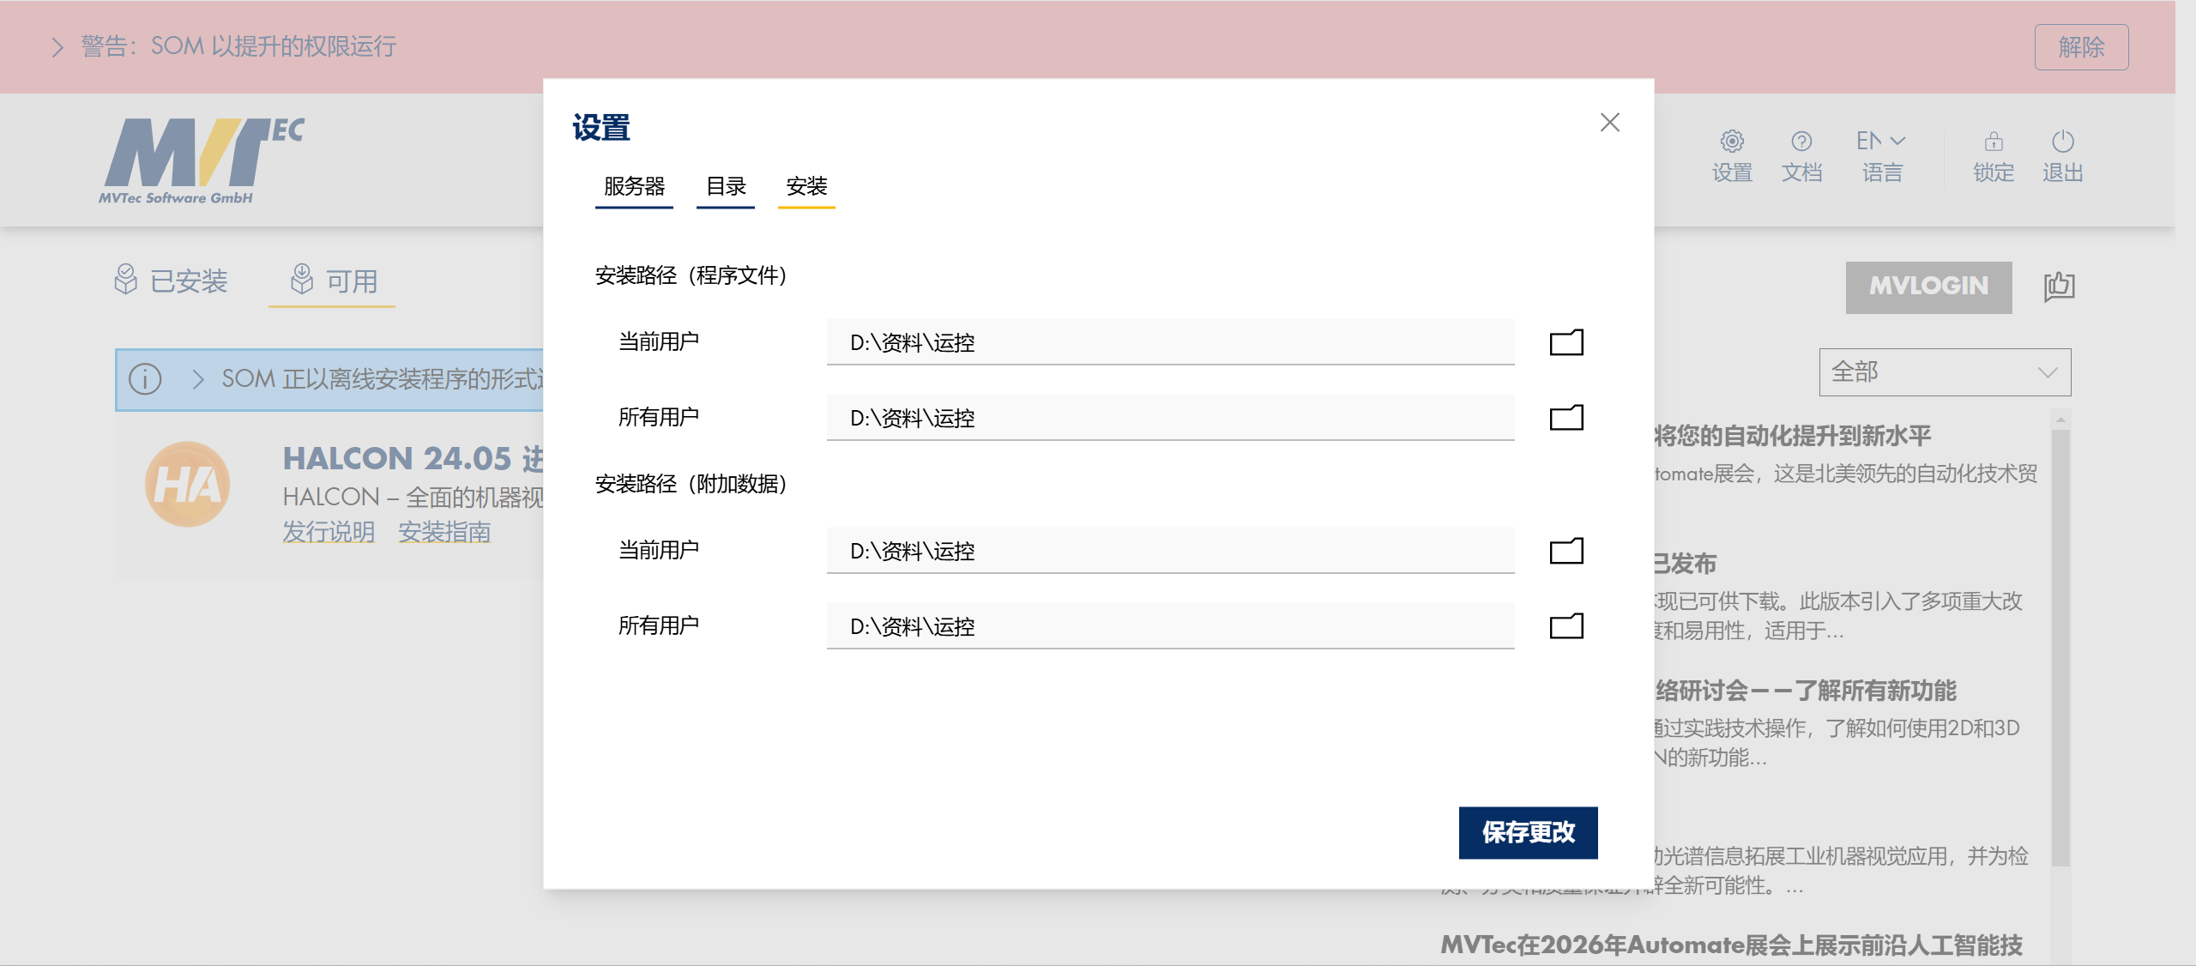
Task: Open the 可用 packages tab
Action: click(x=333, y=281)
